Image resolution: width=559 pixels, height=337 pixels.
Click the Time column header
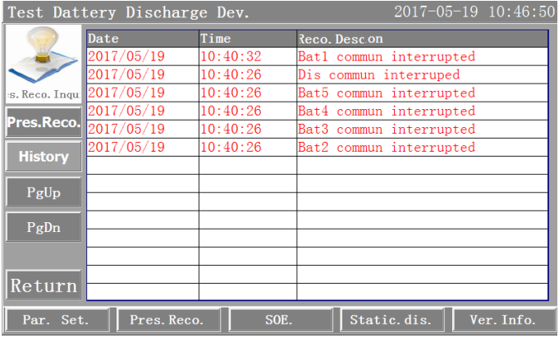[247, 39]
